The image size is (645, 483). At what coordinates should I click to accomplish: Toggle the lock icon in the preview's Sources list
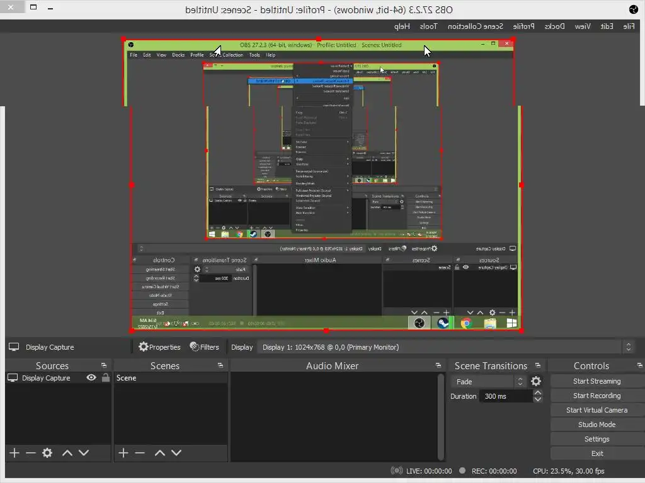pos(457,267)
